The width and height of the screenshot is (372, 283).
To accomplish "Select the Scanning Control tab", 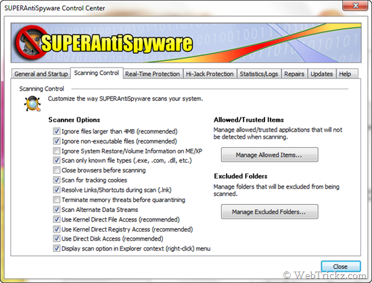I will pyautogui.click(x=97, y=73).
